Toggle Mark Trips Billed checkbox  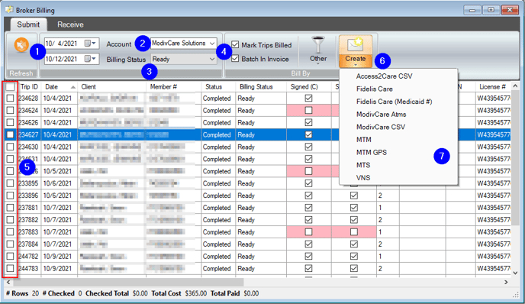point(235,44)
